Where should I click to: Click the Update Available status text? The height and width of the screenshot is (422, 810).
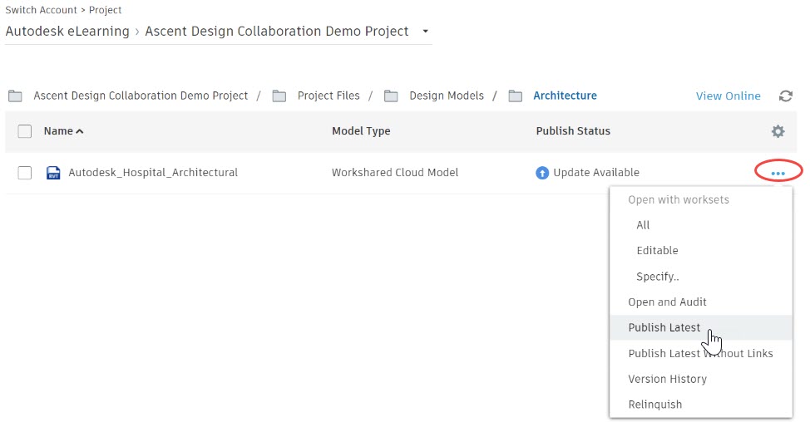click(596, 172)
